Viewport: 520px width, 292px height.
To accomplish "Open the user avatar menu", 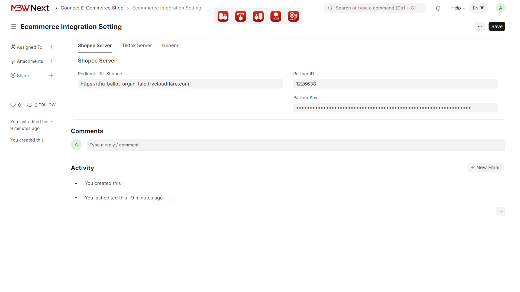I will coord(500,8).
